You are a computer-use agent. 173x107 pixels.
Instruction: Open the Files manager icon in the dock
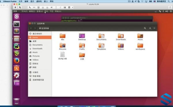click(x=16, y=39)
